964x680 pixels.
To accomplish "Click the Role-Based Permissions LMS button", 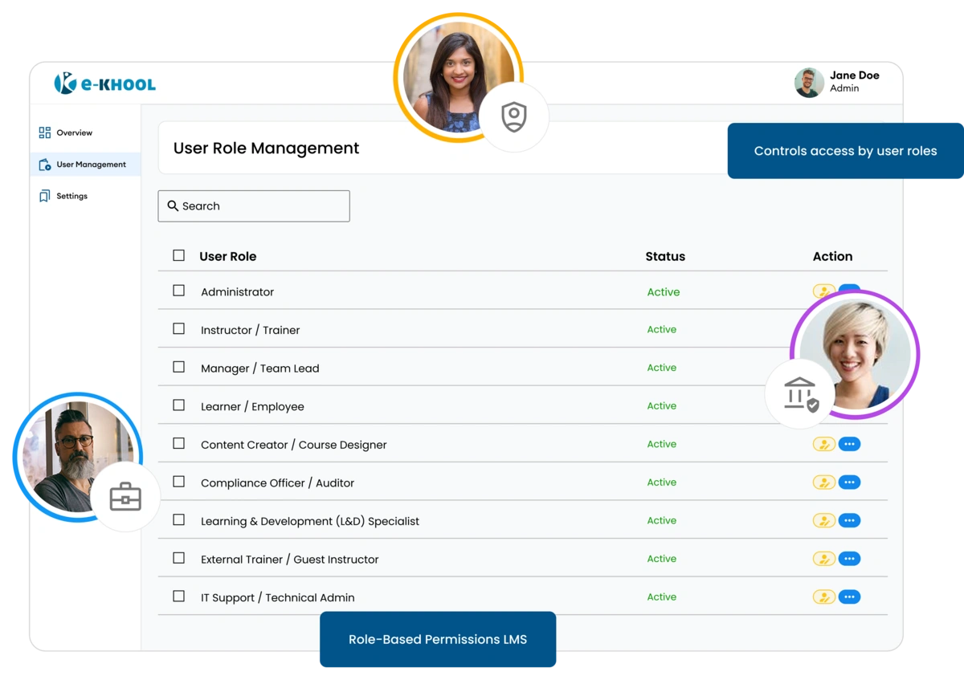I will pos(438,639).
